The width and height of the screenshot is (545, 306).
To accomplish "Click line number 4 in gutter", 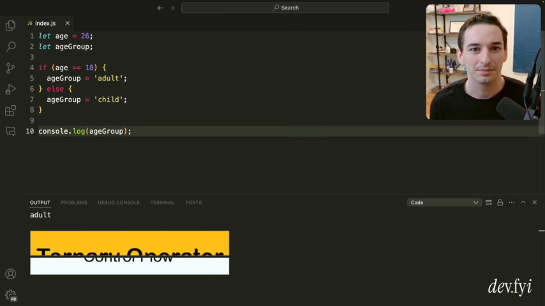I will (32, 68).
